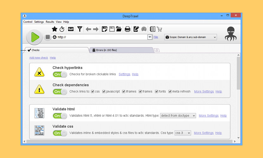The height and width of the screenshot is (158, 263).
Task: Open More Settings for Check dependencies
Action: click(204, 91)
